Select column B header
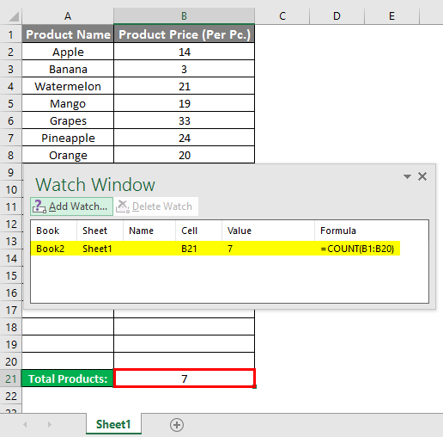The height and width of the screenshot is (437, 443). pyautogui.click(x=184, y=16)
